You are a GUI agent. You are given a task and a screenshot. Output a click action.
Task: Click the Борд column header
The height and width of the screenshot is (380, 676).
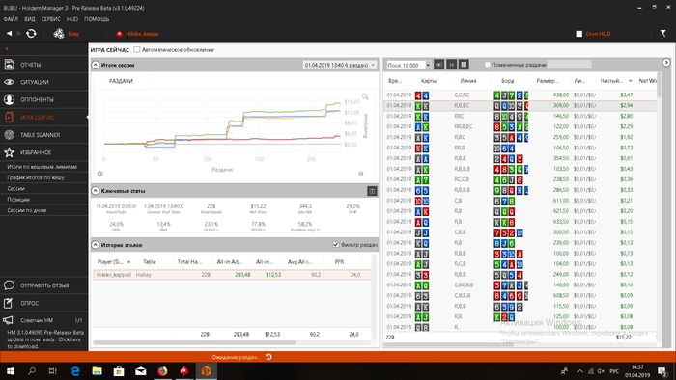[507, 81]
